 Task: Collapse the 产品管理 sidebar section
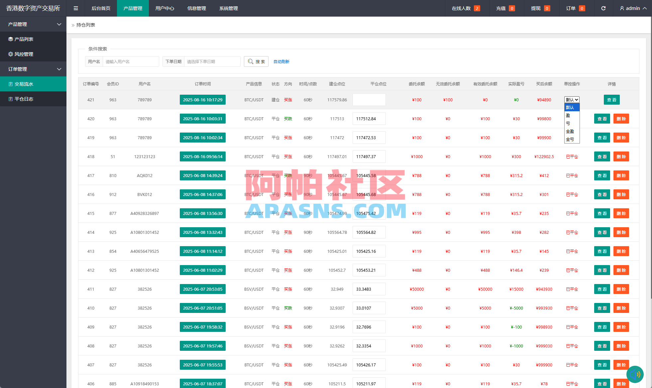[33, 24]
